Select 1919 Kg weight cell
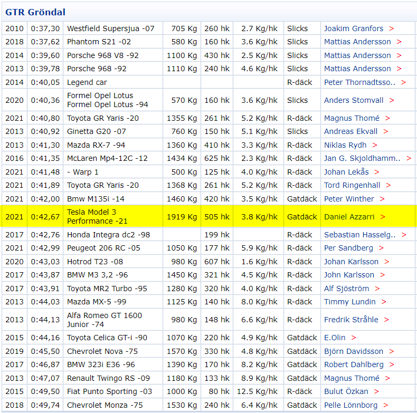The height and width of the screenshot is (413, 417). pyautogui.click(x=182, y=217)
